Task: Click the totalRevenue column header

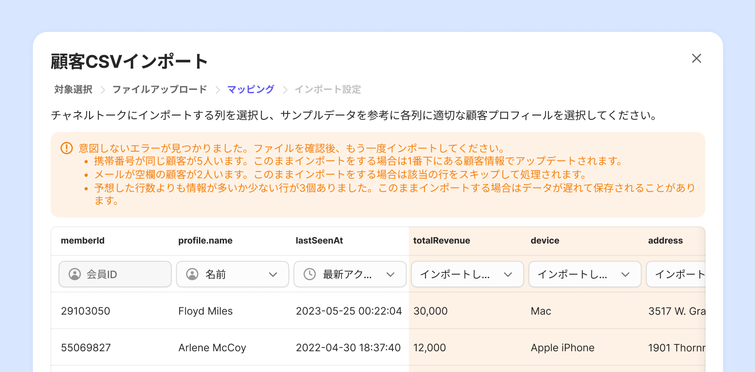Action: click(x=441, y=241)
